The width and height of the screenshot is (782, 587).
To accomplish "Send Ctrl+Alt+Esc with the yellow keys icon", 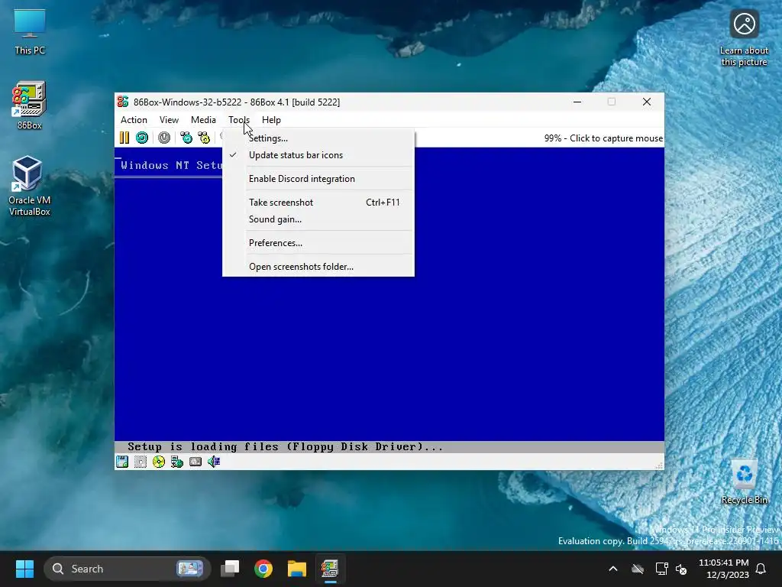I will [204, 138].
